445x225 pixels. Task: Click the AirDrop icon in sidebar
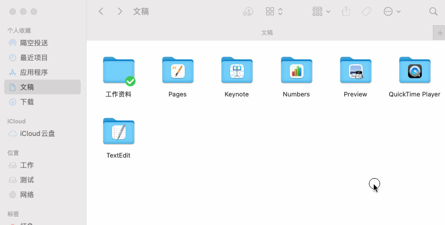(x=13, y=43)
